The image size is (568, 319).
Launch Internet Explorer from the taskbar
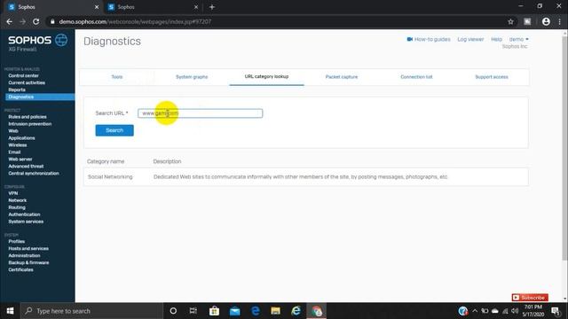pos(296,311)
